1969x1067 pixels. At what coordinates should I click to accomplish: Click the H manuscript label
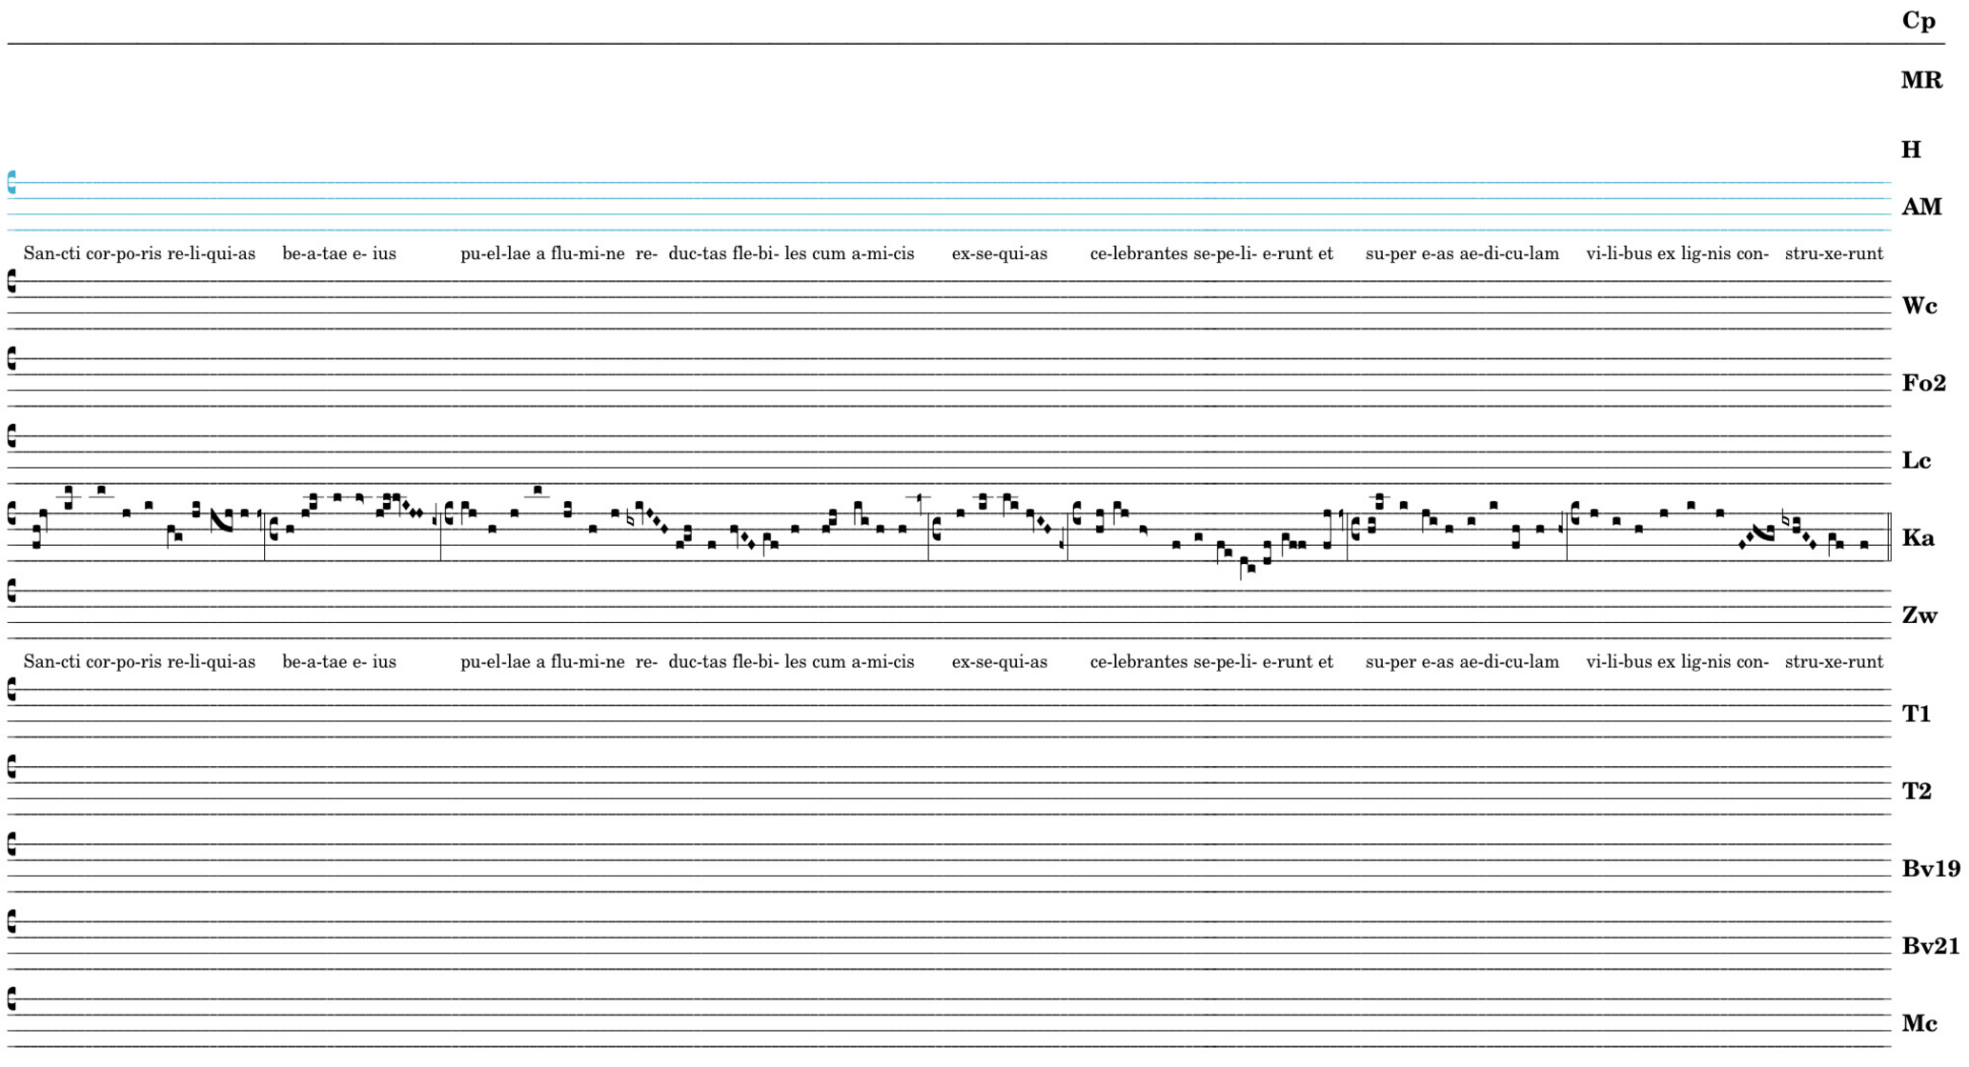1911,150
